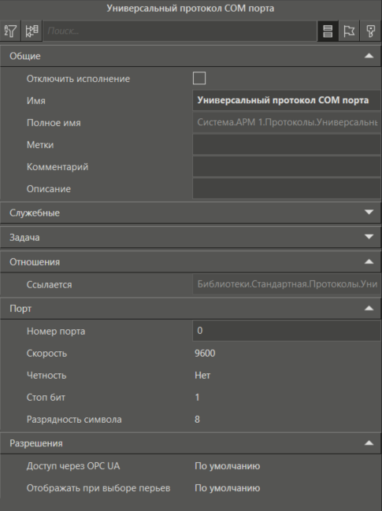Enable the Отключить исполнение checkbox
The height and width of the screenshot is (511, 382).
coord(199,79)
